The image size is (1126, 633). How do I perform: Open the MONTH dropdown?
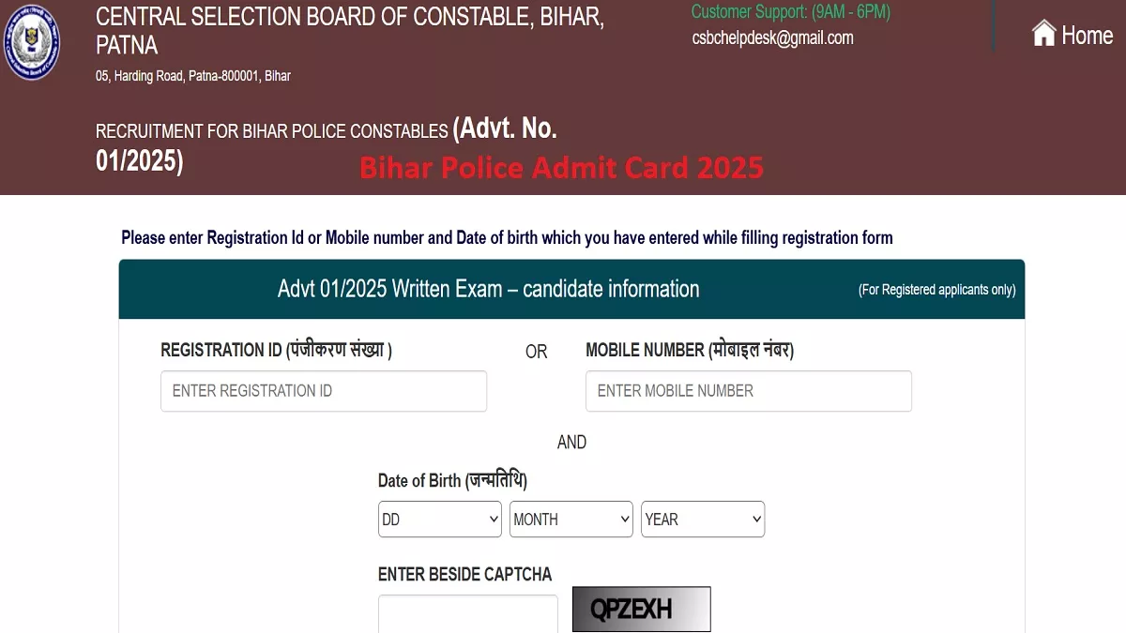(571, 520)
